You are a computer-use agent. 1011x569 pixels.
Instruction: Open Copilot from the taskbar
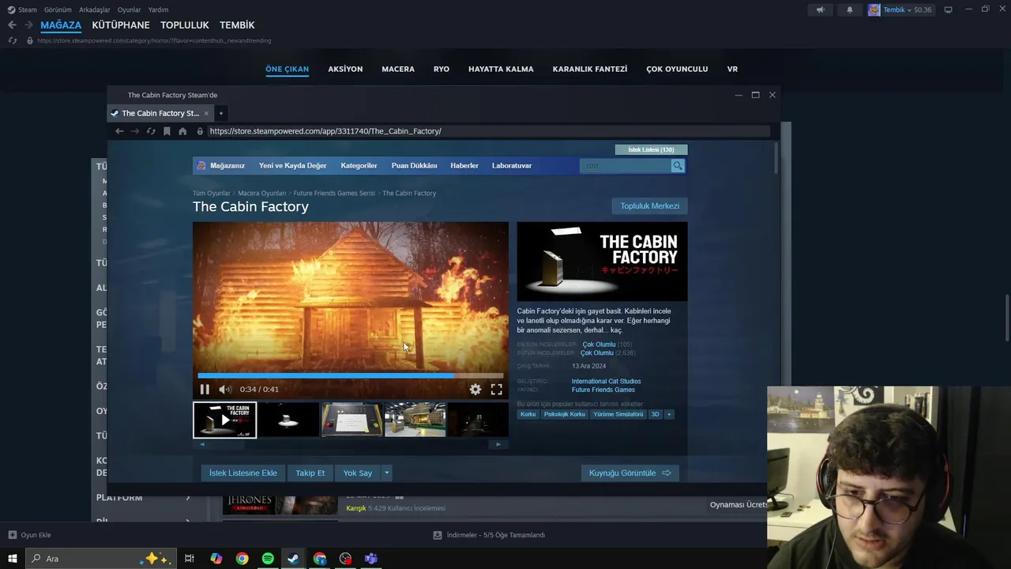coord(216,559)
